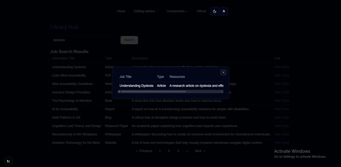Screen dimensions: 341x167
Task: Click the 'Job Search Results' heading
Action: tap(69, 52)
